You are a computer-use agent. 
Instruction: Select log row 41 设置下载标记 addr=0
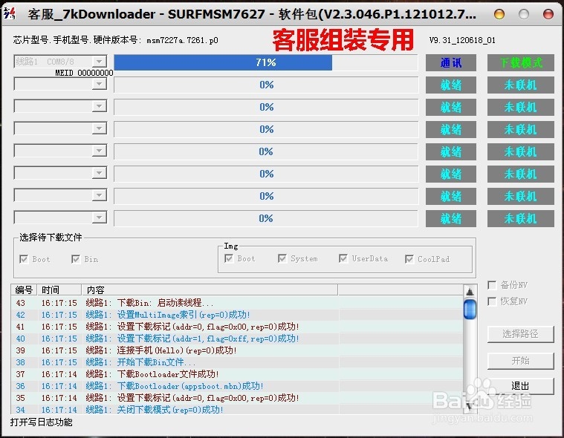point(237,327)
